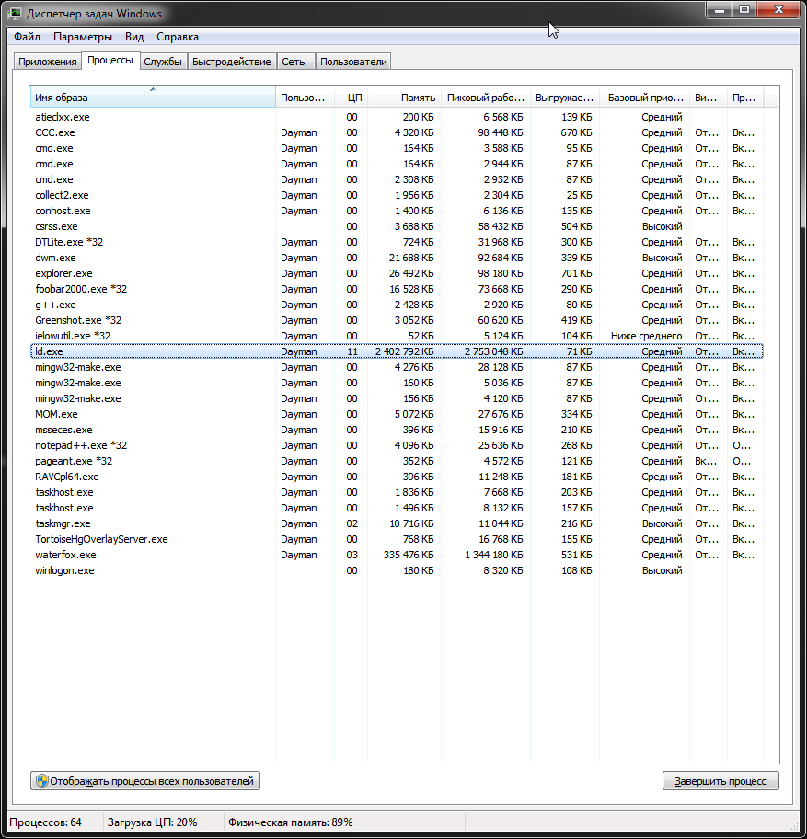This screenshot has width=807, height=839.
Task: Select the Процессы tab
Action: (110, 60)
